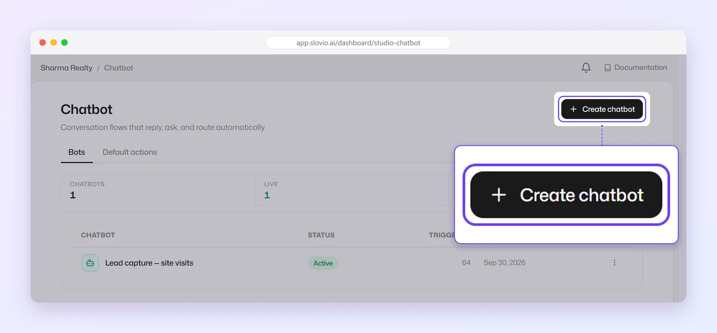Click the CHATBOTS stat count

pyautogui.click(x=73, y=195)
